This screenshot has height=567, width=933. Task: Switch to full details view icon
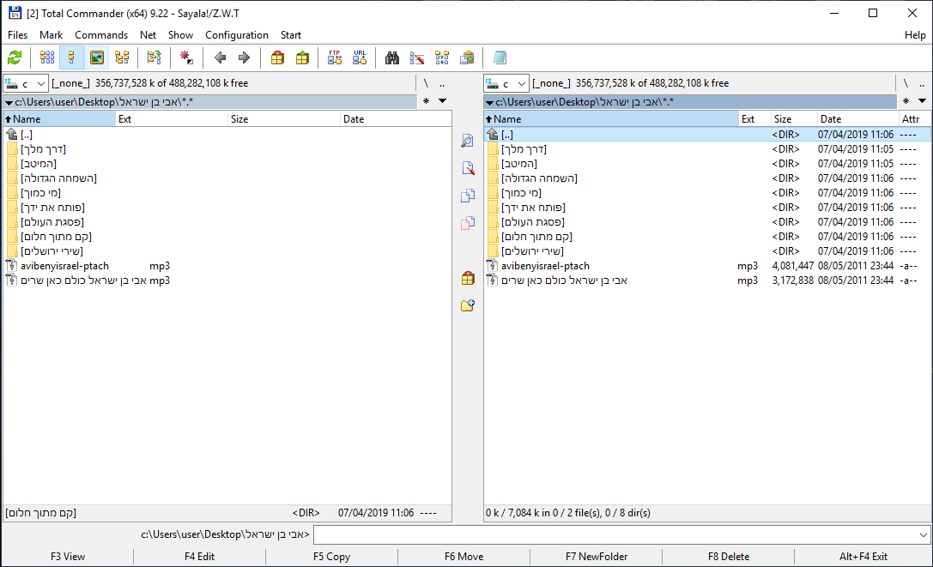[71, 57]
